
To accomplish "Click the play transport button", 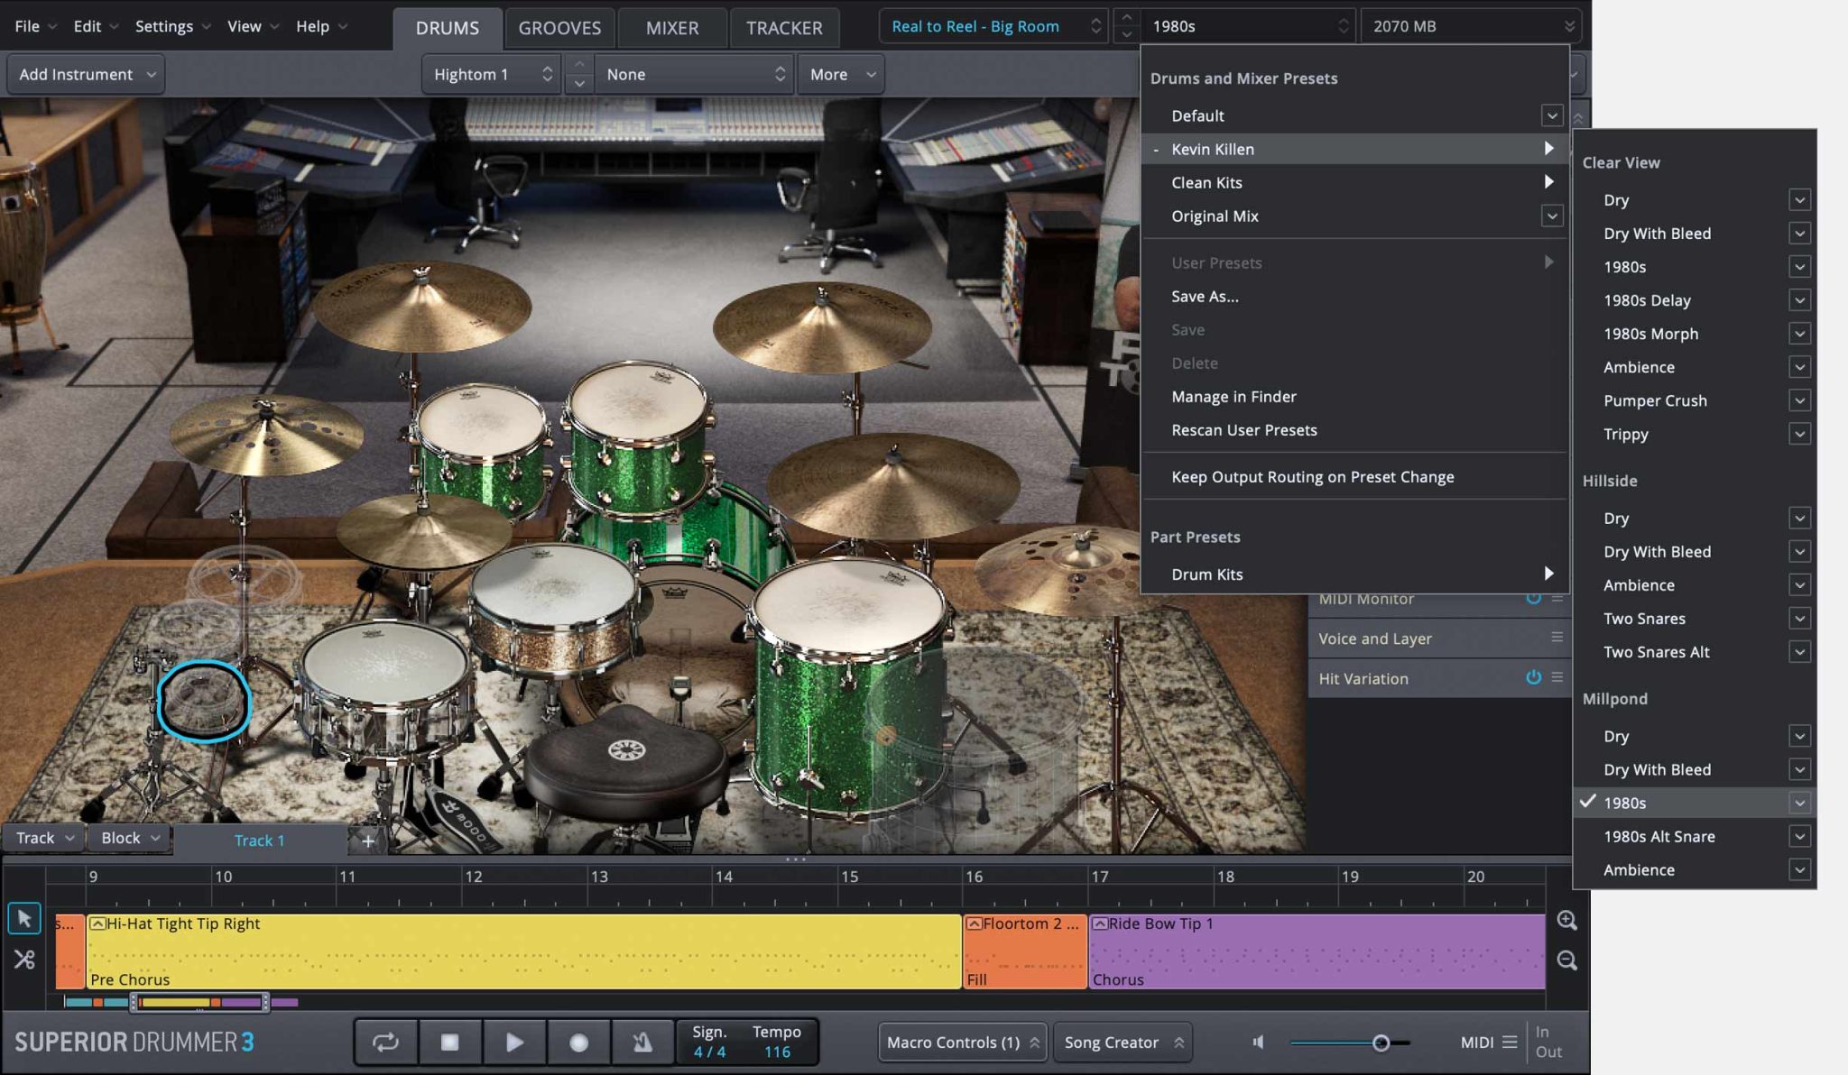I will tap(514, 1043).
